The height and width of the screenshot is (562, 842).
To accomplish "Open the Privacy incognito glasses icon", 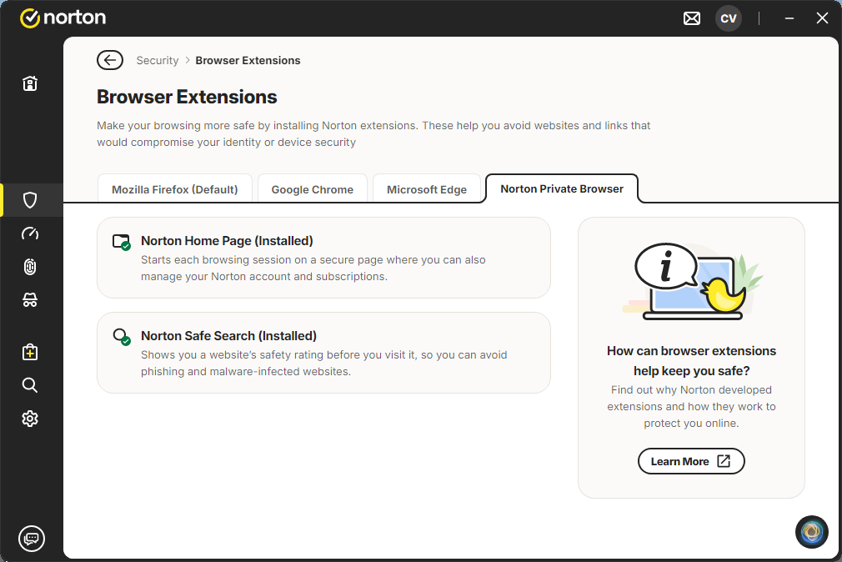I will (x=30, y=300).
